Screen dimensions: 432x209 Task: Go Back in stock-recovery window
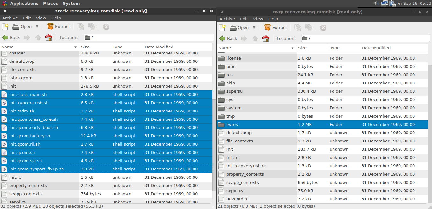[x=11, y=38]
